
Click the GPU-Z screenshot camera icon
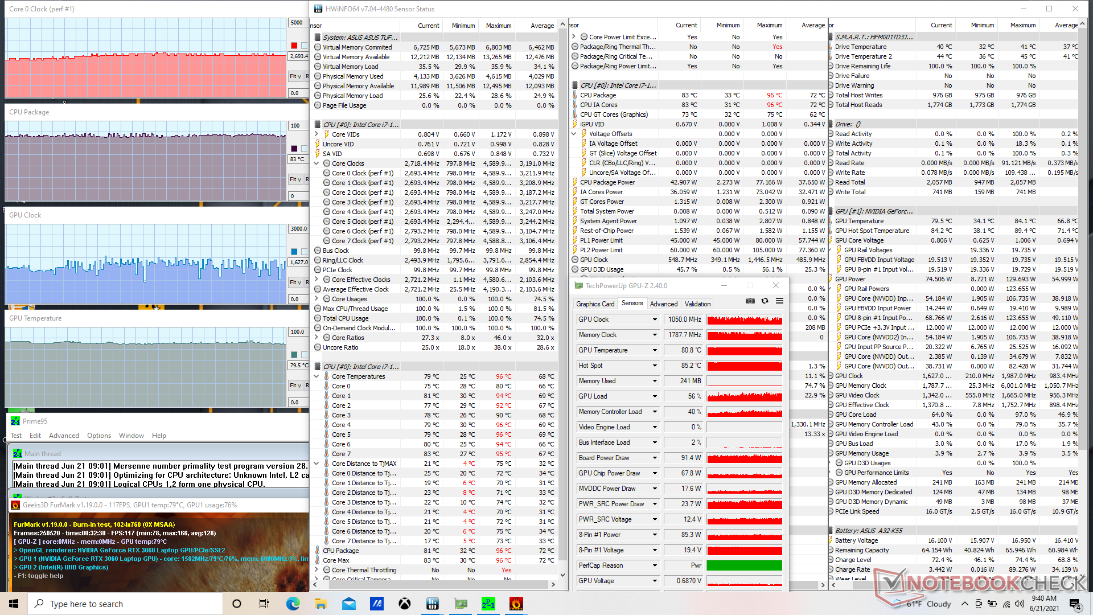(x=750, y=301)
